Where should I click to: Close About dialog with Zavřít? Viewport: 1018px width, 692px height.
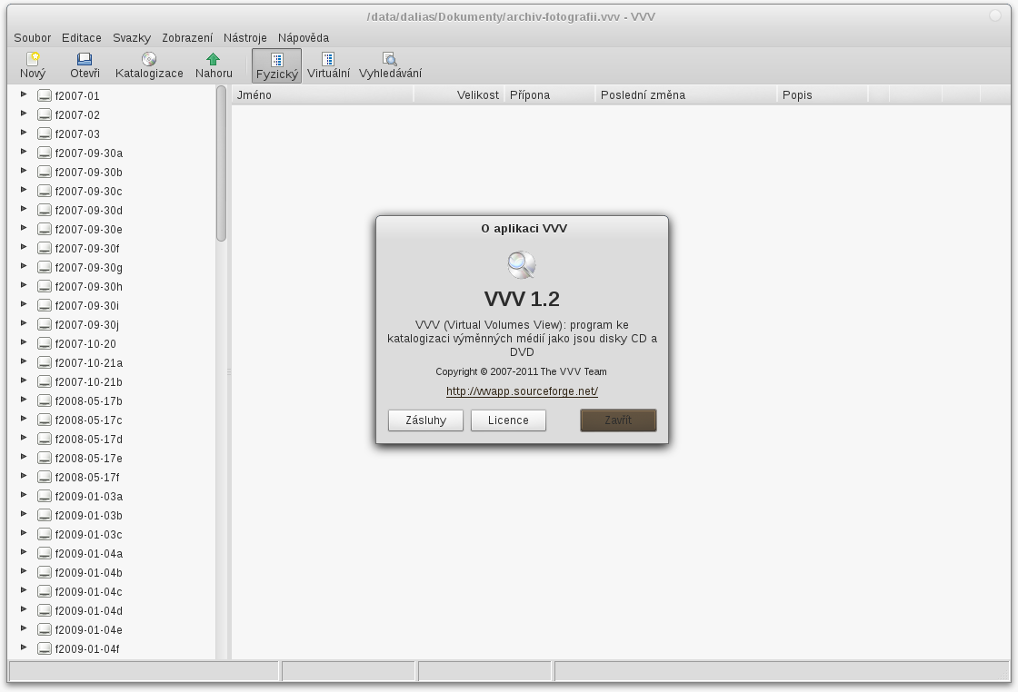tap(618, 420)
